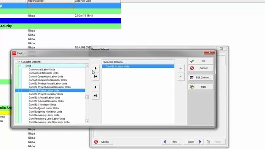This screenshot has width=265, height=149.
Task: Go to Prev step in Report Wizard
Action: tap(172, 142)
